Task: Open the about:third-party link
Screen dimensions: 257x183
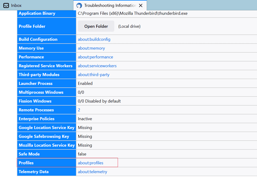Action: [x=94, y=75]
